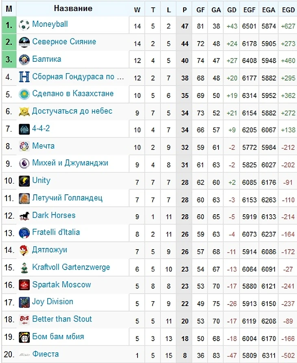Click the Балтика club badge icon
The image size is (297, 363).
point(24,60)
